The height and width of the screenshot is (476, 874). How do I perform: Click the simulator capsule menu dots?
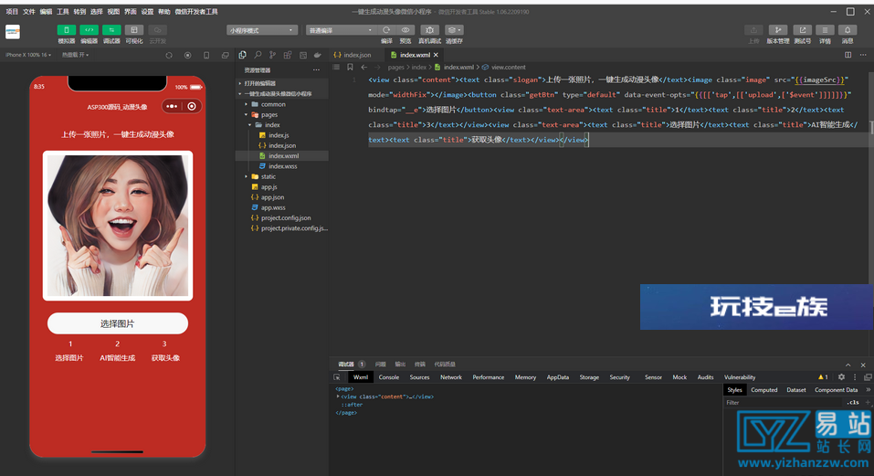[x=172, y=106]
